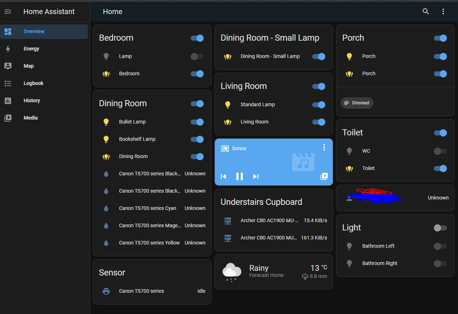Click the Canon TS700 printer icon
Viewport: 458px width, 314px height.
106,291
